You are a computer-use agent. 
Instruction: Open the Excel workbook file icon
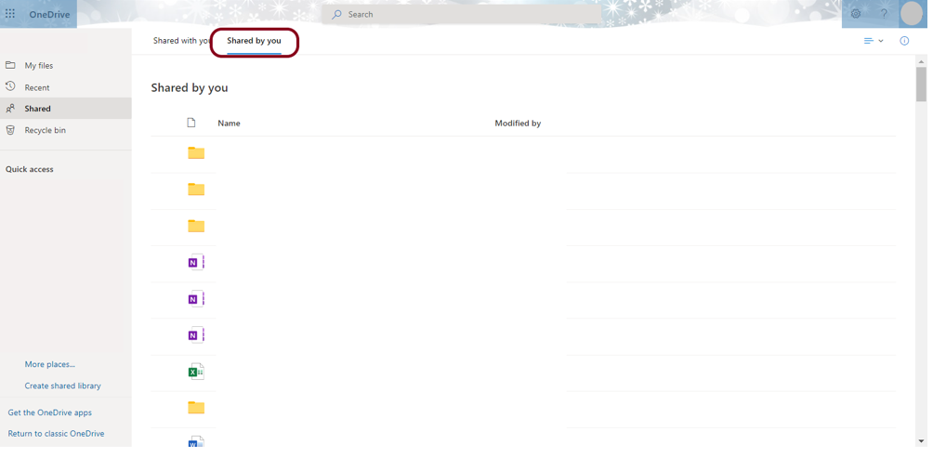tap(197, 373)
